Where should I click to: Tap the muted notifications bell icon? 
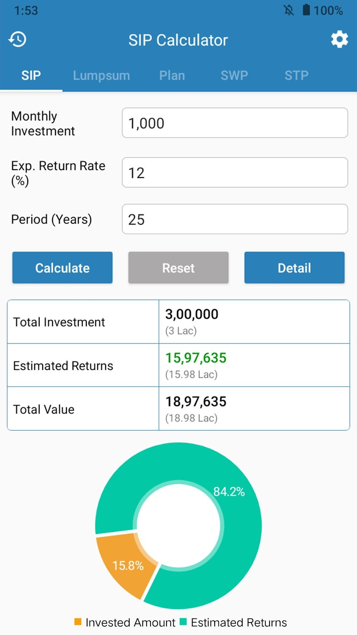point(289,10)
